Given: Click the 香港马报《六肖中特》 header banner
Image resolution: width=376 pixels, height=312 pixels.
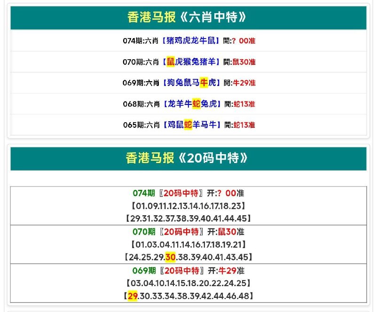Looking at the screenshot, I should pos(188,18).
